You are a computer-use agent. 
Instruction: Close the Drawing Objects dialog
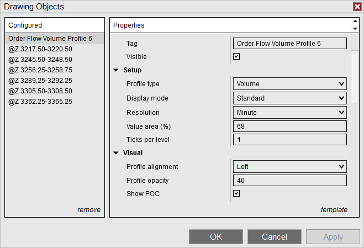357,7
